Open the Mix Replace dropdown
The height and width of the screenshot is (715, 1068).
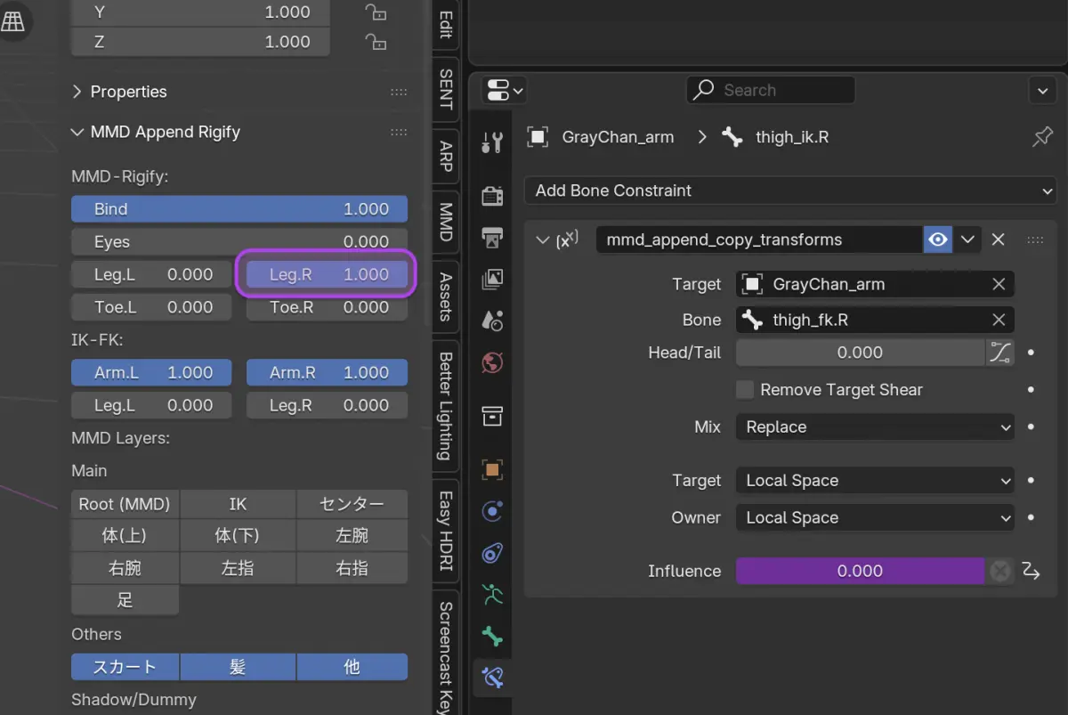(x=875, y=427)
